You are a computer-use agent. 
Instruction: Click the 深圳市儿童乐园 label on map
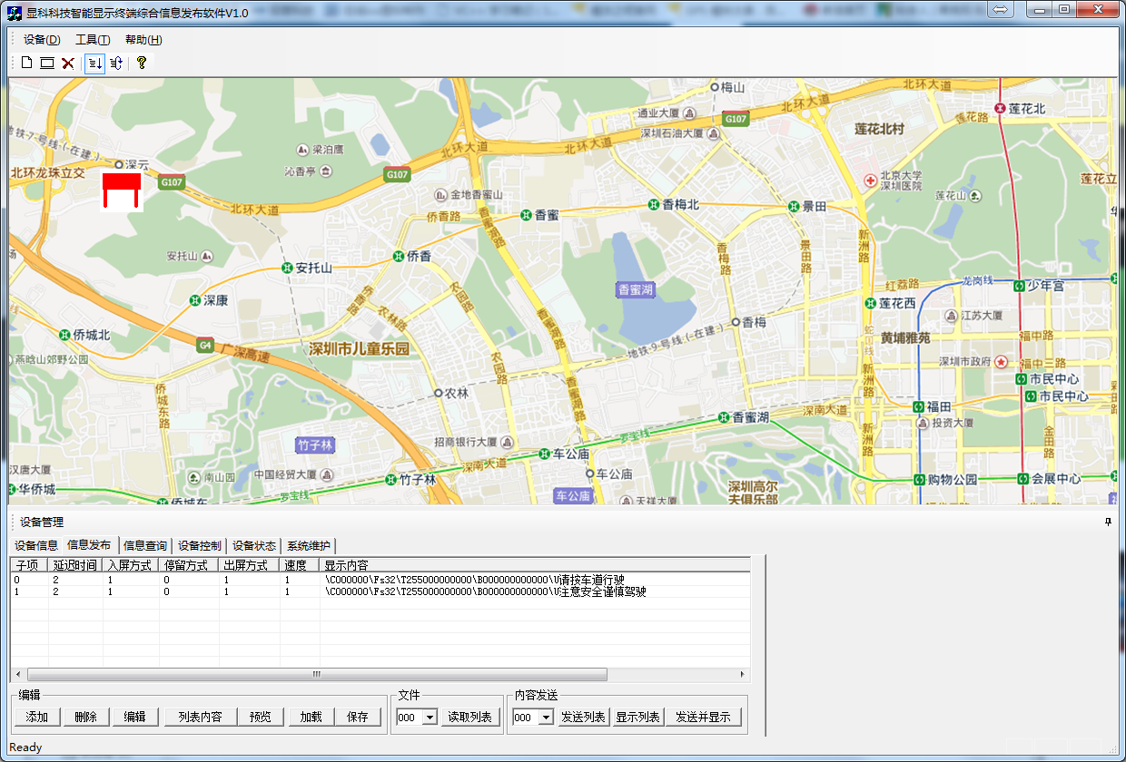tap(360, 349)
